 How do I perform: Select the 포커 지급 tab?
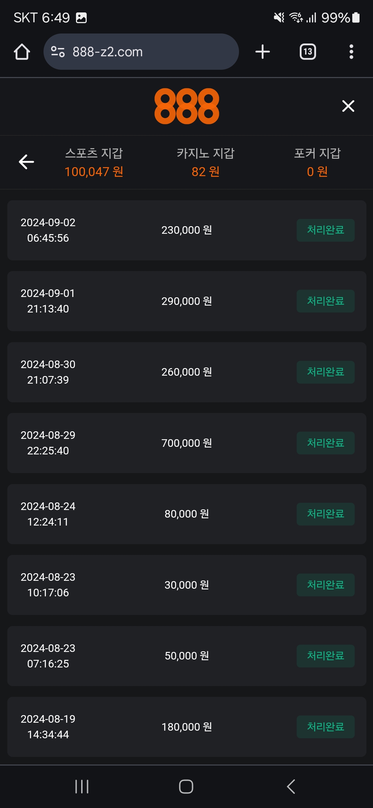[x=317, y=162]
